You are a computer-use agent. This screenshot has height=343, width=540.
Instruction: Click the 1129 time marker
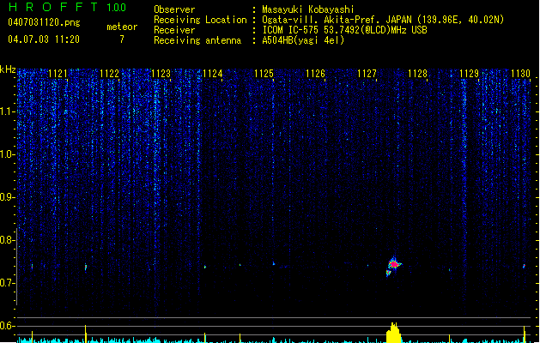coord(469,74)
